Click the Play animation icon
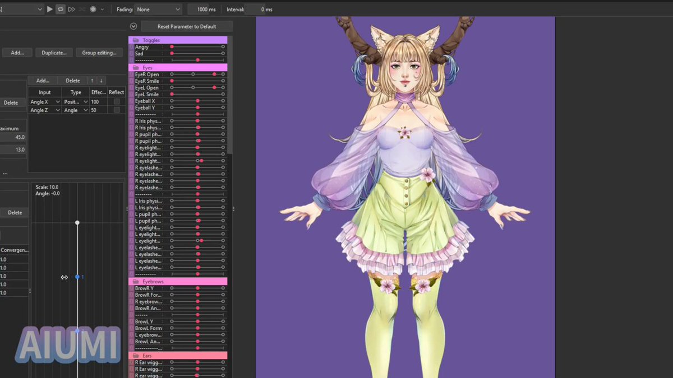The width and height of the screenshot is (673, 378). pos(50,9)
